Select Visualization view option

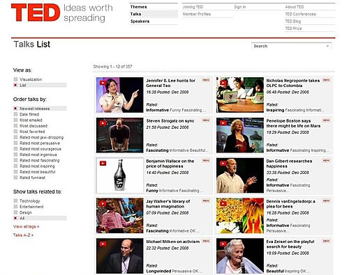28,79
